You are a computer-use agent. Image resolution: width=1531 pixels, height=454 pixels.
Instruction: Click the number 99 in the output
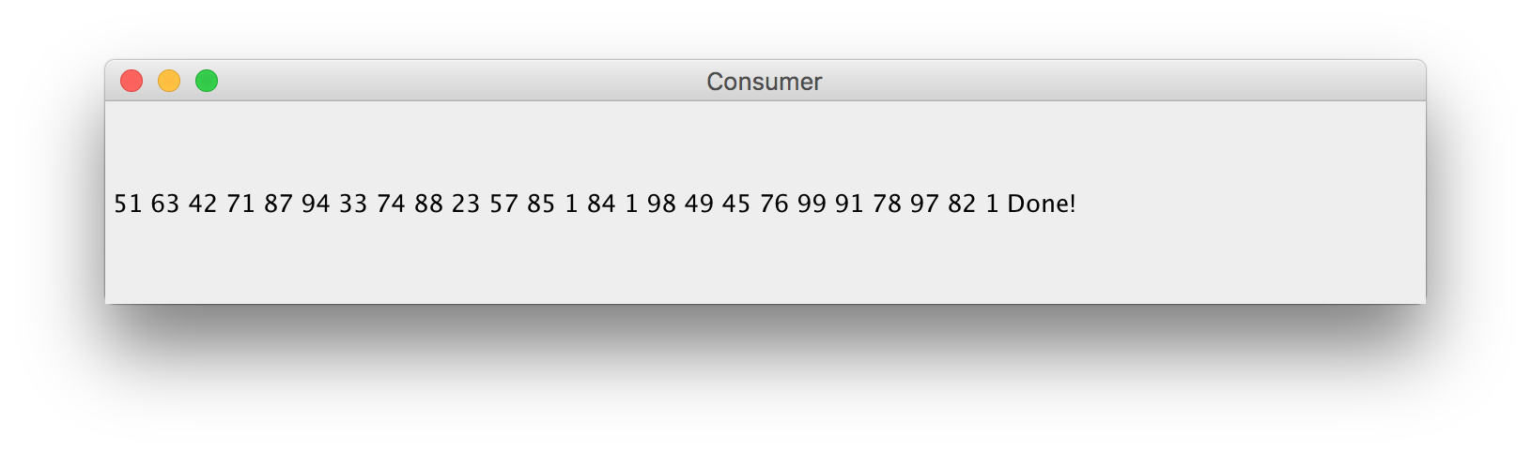[x=812, y=204]
